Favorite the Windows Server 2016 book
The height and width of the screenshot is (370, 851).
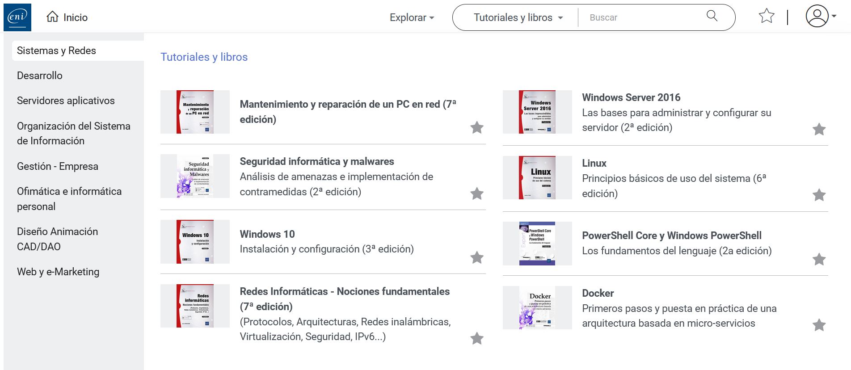[x=819, y=129]
